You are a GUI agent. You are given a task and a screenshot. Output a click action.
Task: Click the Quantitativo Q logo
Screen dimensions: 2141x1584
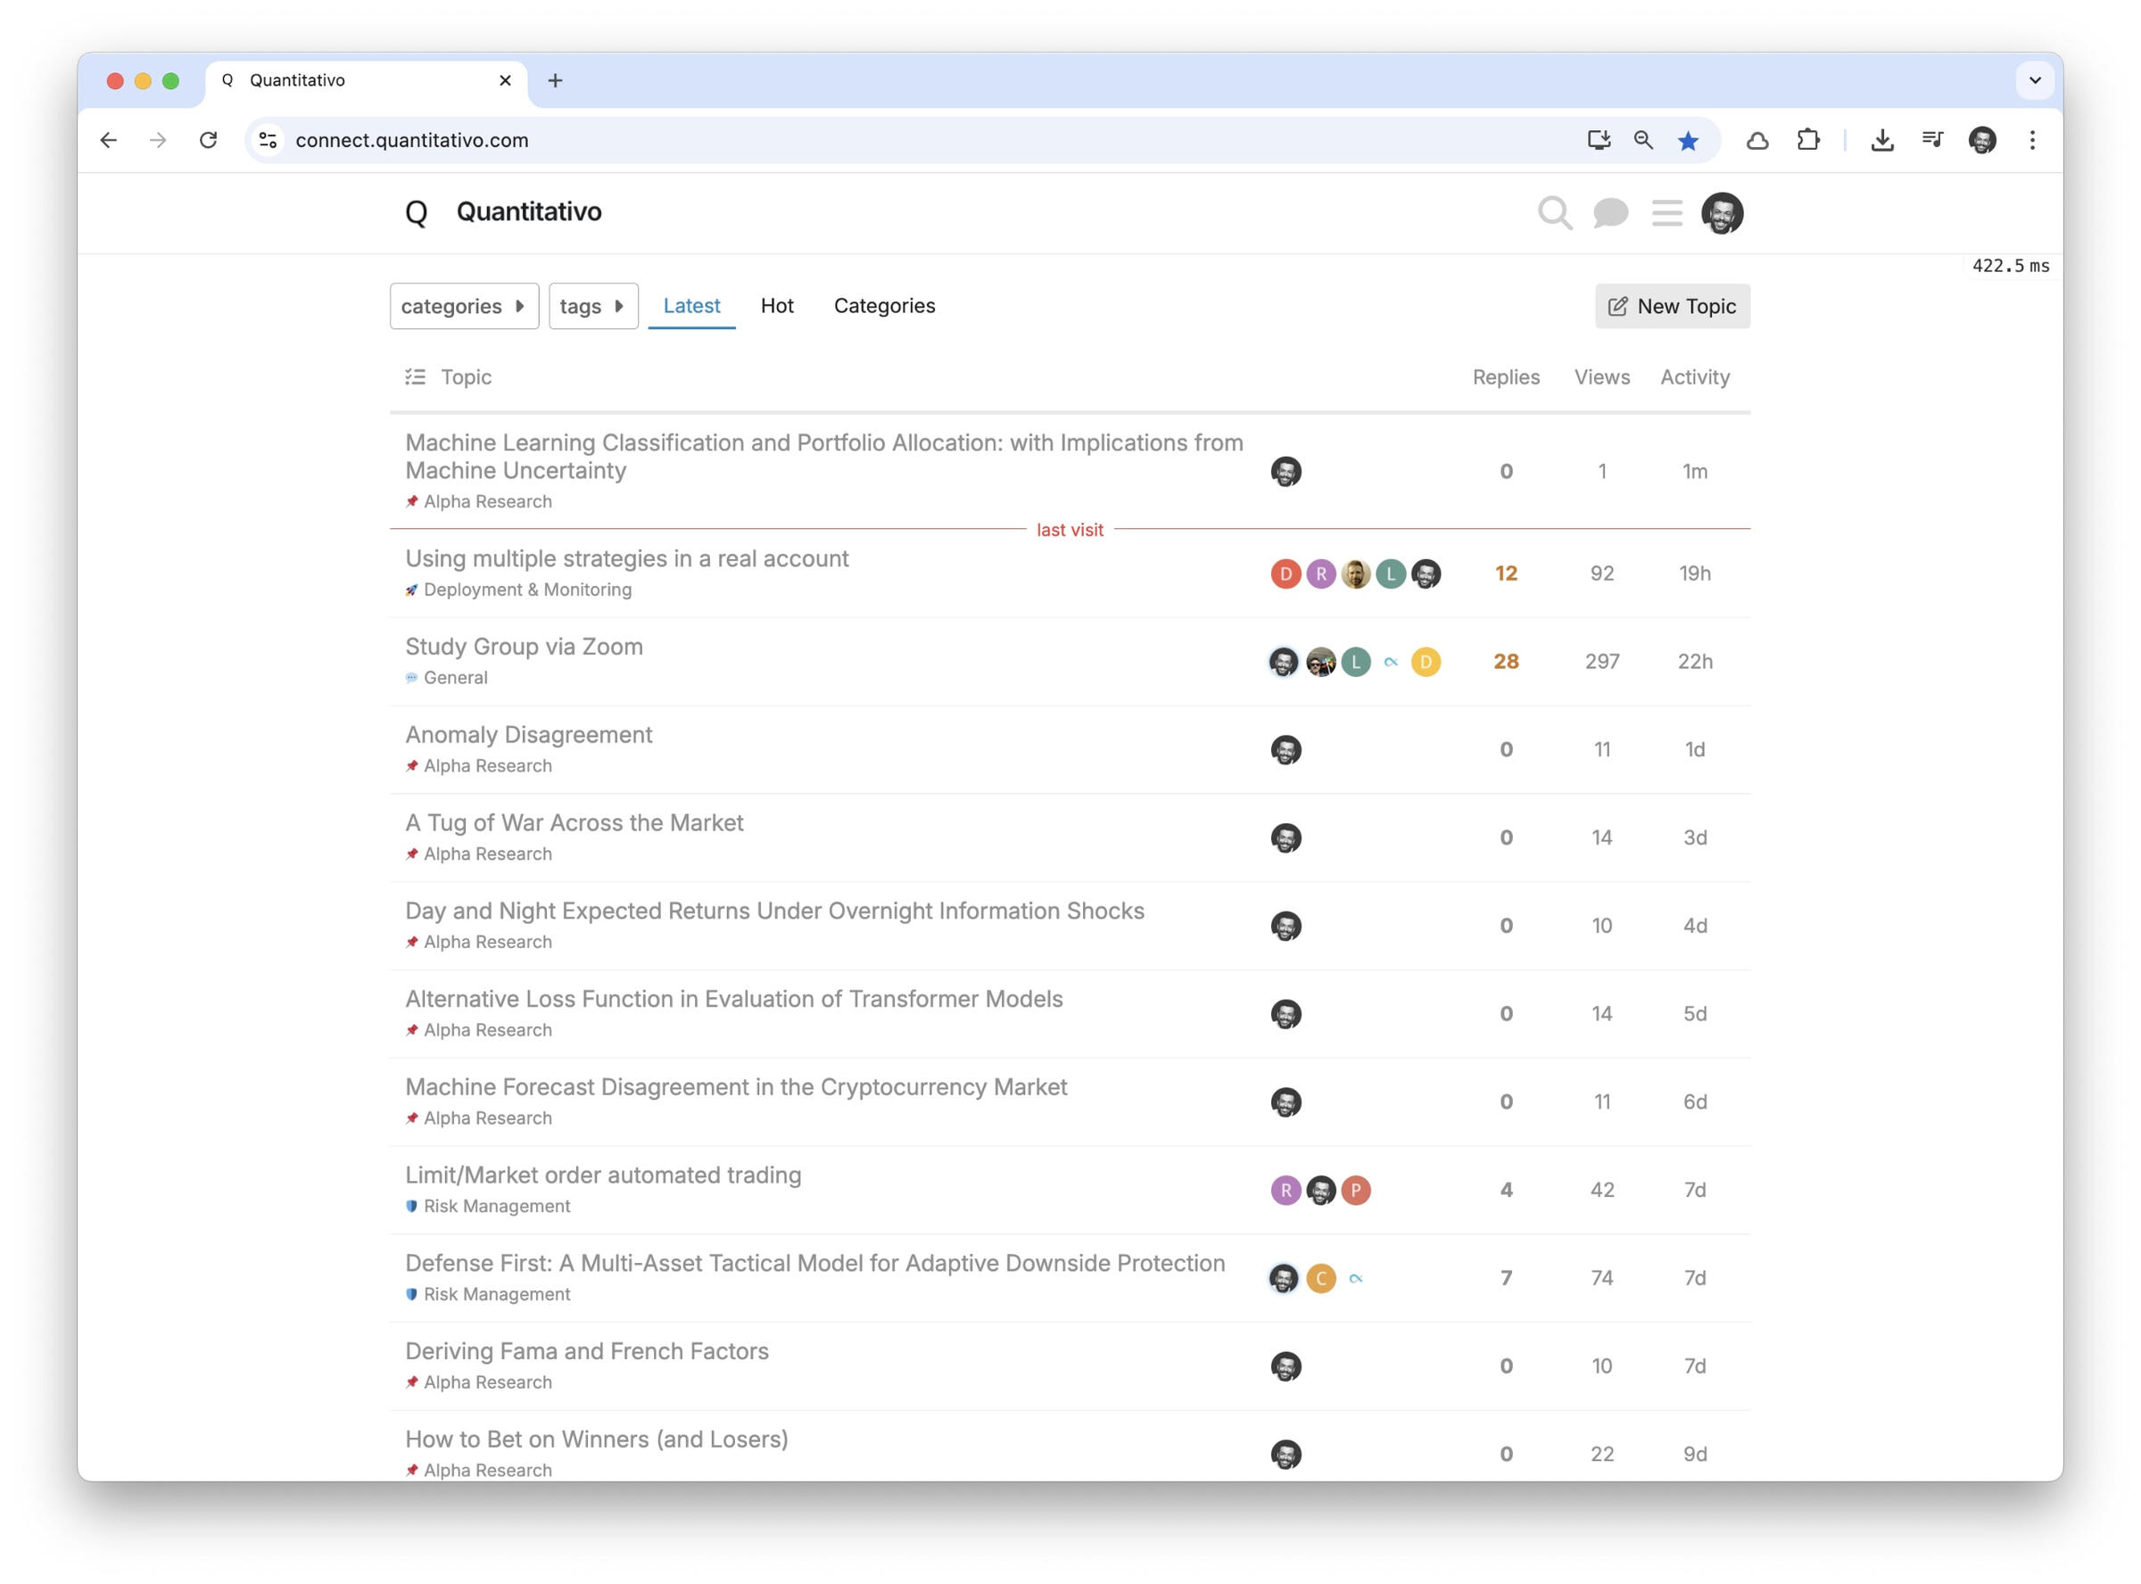[416, 212]
